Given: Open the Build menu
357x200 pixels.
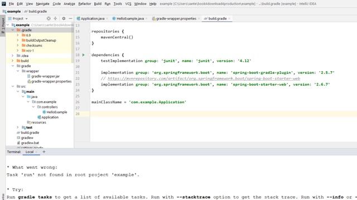Looking at the screenshot, I should 98,4.
